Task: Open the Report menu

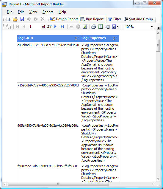Action: click(48, 12)
